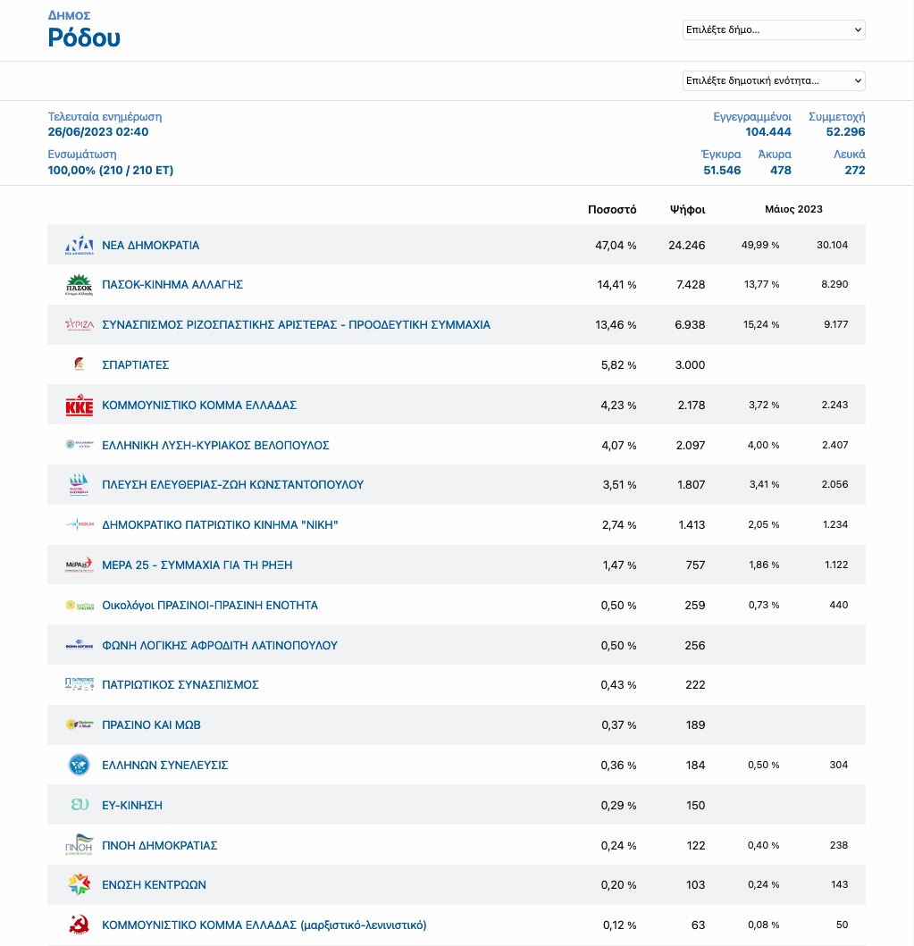914x946 pixels.
Task: Select ΜΕΡΑ 25 - ΣΥΜΜΑΧΙΑ ΓΙΑ ΤΗ ΡΗΞΗ
Action: point(197,565)
